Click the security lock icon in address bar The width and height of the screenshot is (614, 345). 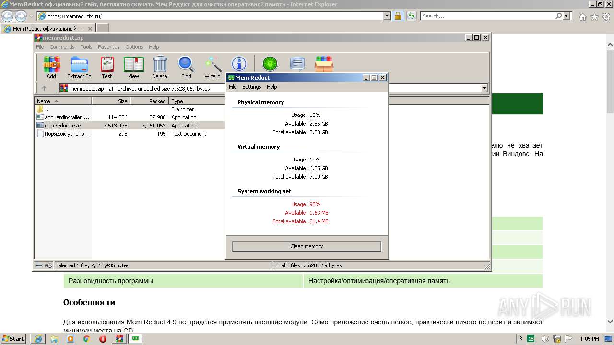click(x=398, y=16)
